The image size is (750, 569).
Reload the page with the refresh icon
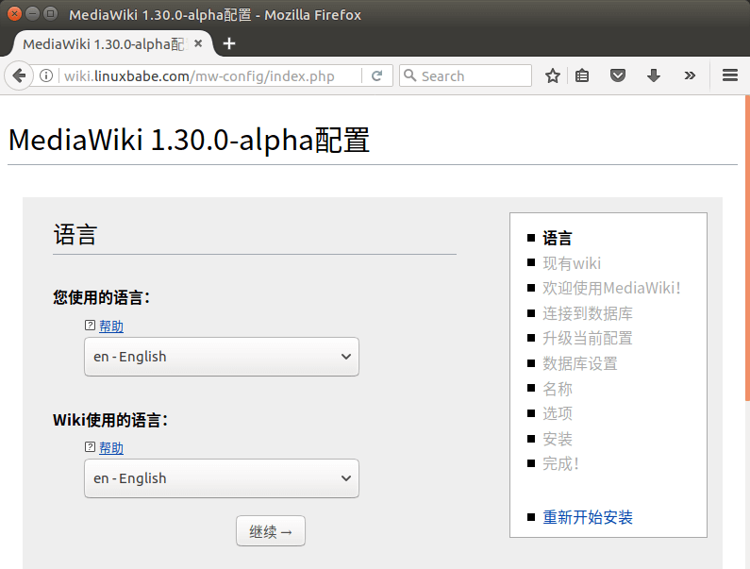(x=376, y=75)
